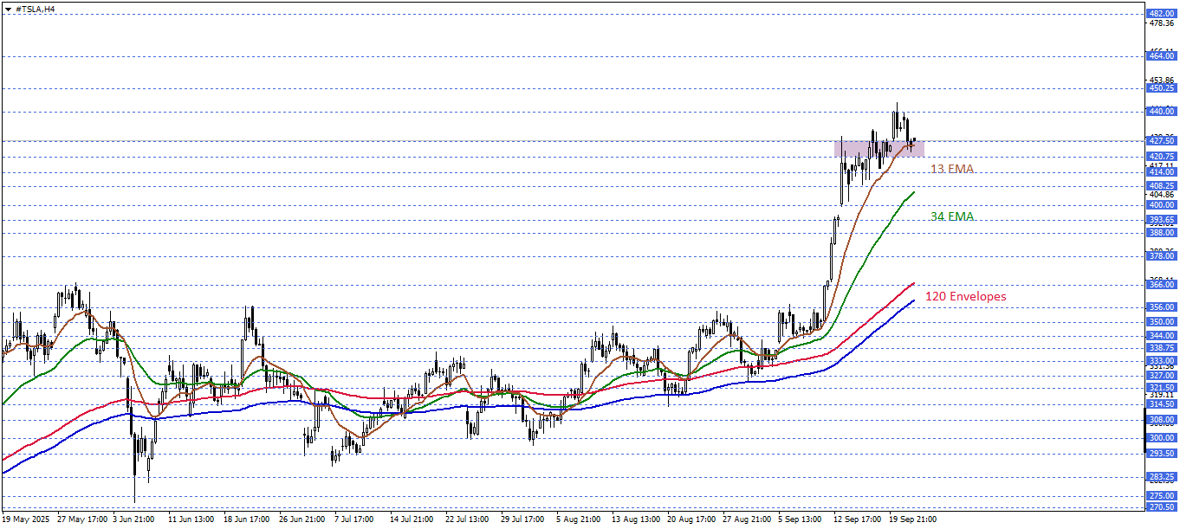This screenshot has width=1180, height=529.
Task: Select the 356.00 price level label
Action: [x=1160, y=307]
